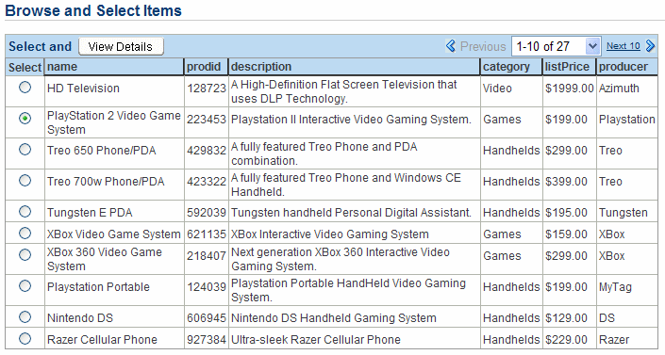This screenshot has height=355, width=665.
Task: Click prodid 124039
Action: [x=207, y=287]
